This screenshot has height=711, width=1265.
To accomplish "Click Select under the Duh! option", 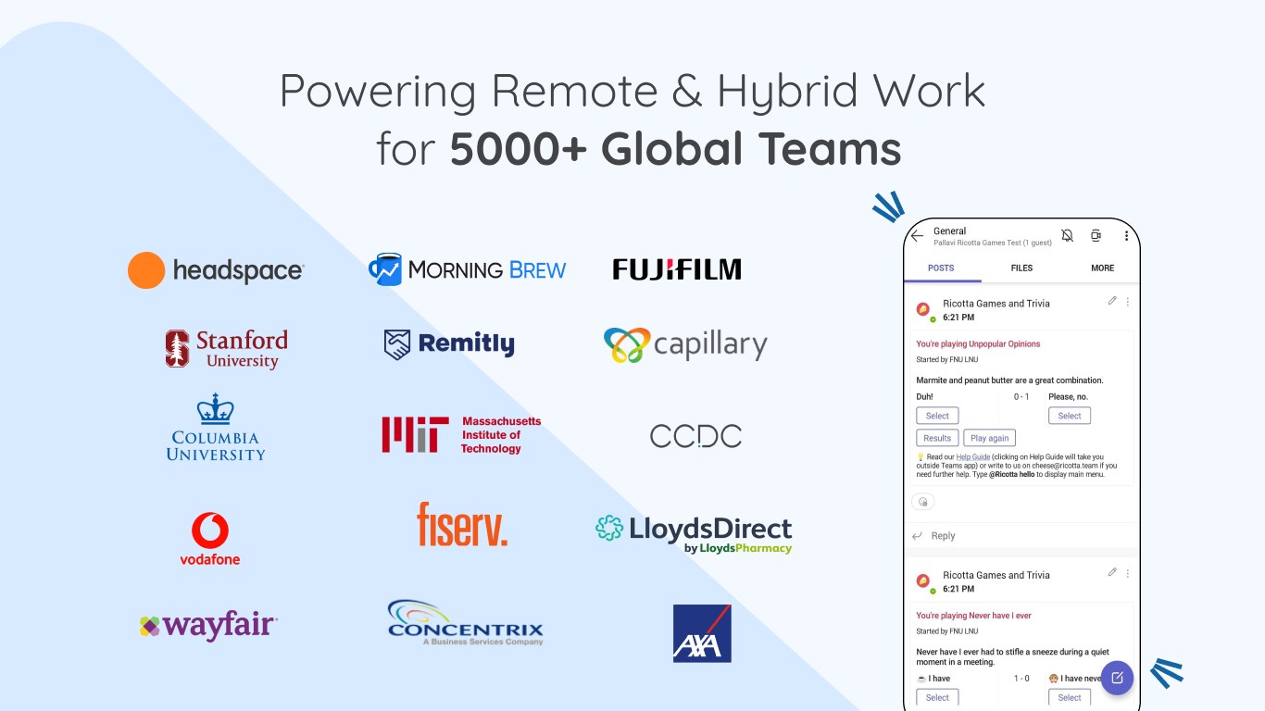I will (937, 416).
